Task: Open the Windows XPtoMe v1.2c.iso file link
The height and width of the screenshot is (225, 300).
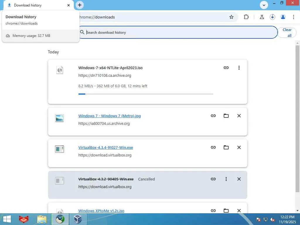Action: (x=101, y=211)
